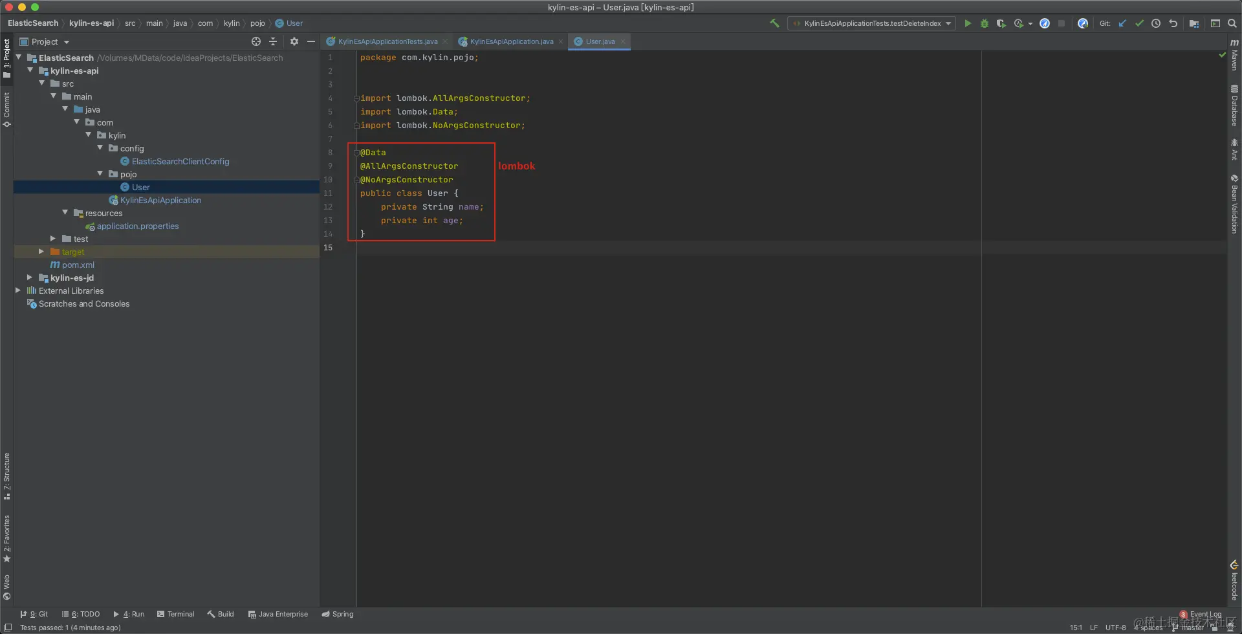Open the Terminal tool window
This screenshot has width=1242, height=634.
click(x=175, y=614)
